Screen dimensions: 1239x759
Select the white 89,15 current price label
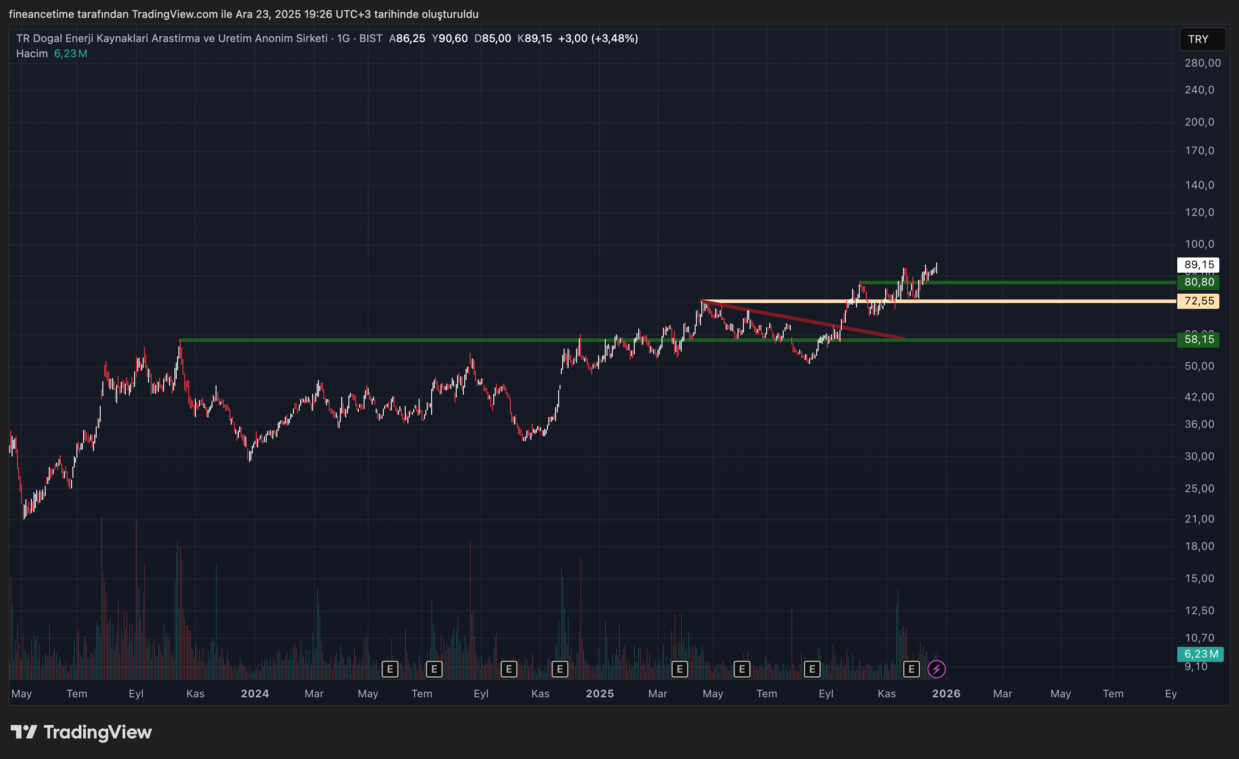pos(1198,264)
